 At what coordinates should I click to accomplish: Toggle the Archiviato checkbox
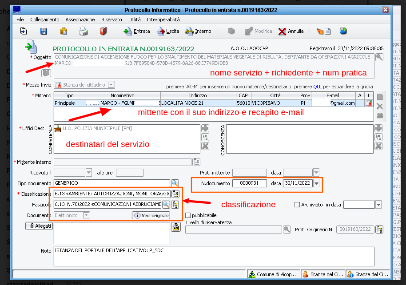[x=297, y=205]
